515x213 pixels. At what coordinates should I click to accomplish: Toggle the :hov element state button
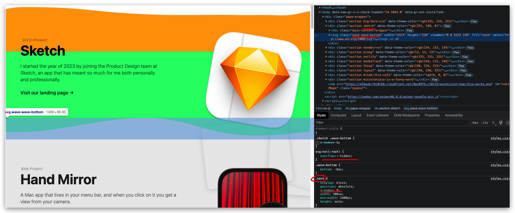pyautogui.click(x=475, y=123)
